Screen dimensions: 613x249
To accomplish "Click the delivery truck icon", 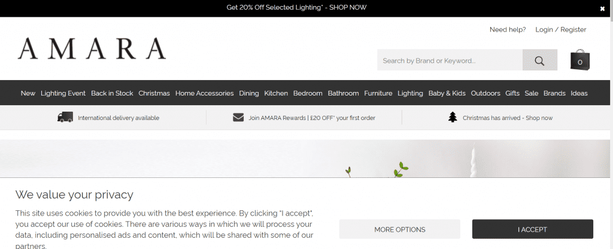I will click(x=65, y=118).
